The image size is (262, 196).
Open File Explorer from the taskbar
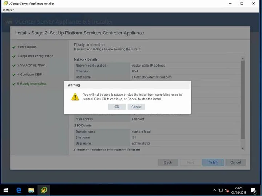tap(31, 190)
